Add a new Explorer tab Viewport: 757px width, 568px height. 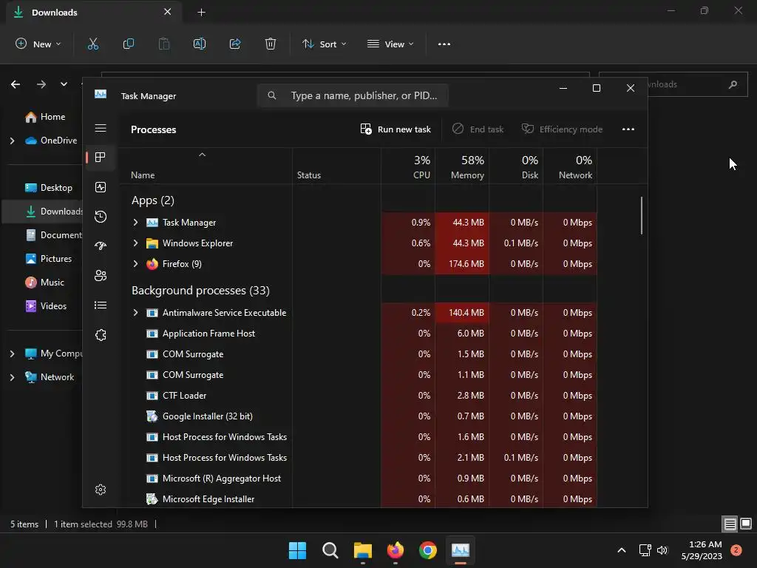pos(201,12)
